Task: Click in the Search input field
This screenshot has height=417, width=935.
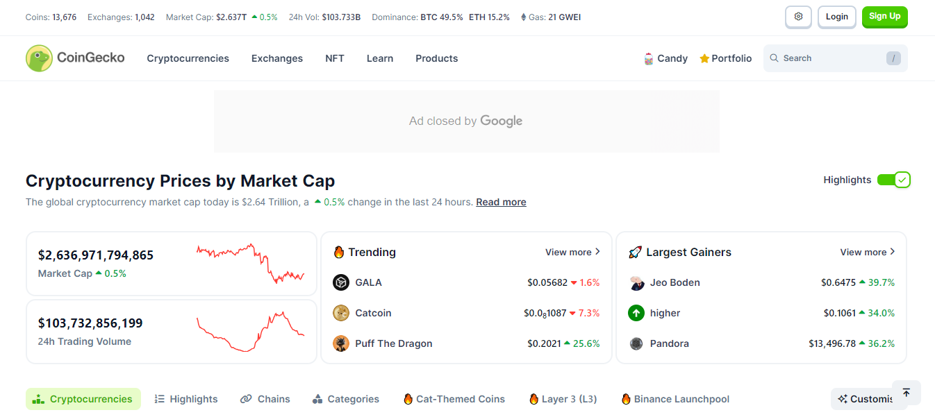Action: click(836, 58)
